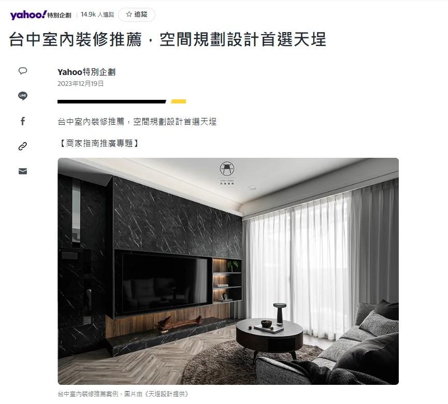448x404 pixels.
Task: Share article via LINE icon
Action: 23,96
